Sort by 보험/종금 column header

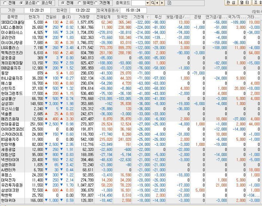pos(178,17)
